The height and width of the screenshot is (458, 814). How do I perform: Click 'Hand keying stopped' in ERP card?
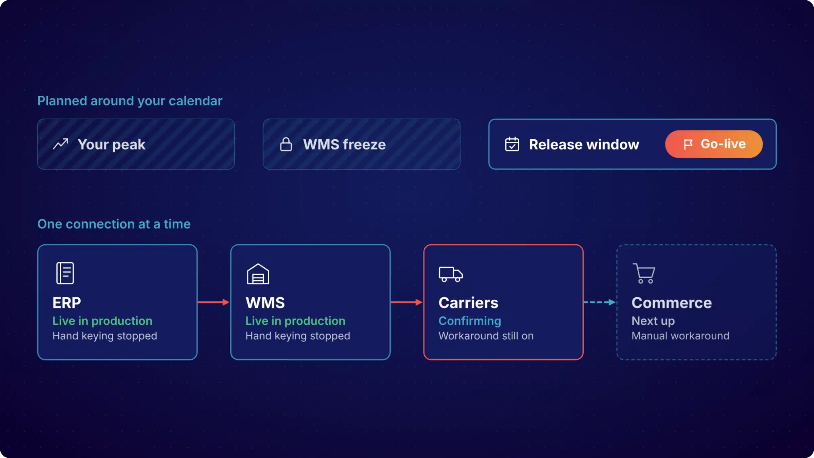pyautogui.click(x=105, y=336)
